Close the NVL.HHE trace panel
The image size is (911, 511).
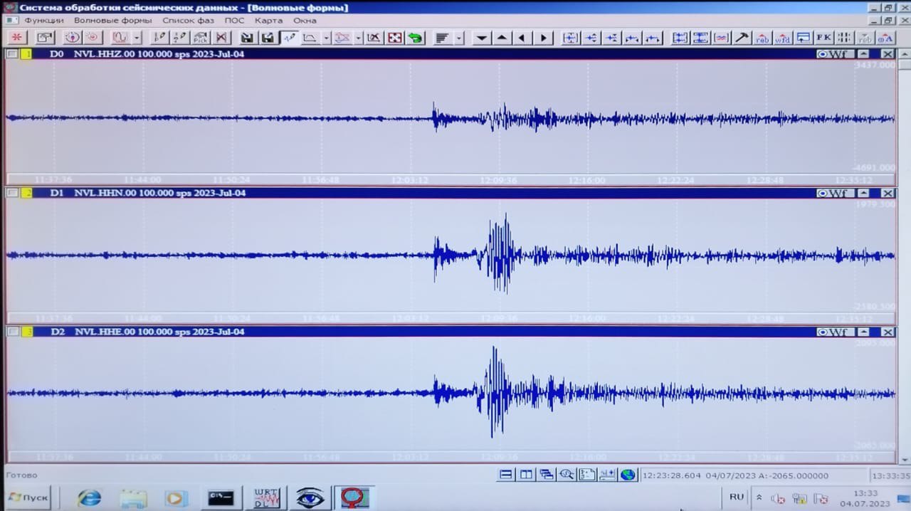click(888, 332)
